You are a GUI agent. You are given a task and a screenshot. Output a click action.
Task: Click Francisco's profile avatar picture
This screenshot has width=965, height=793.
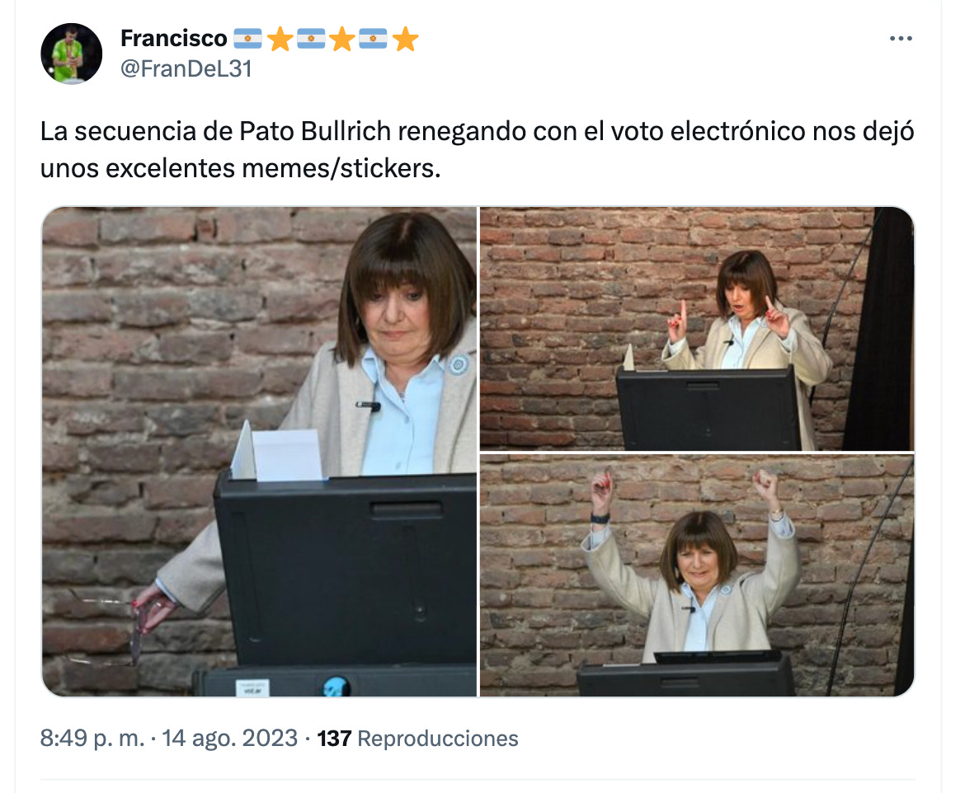click(72, 54)
